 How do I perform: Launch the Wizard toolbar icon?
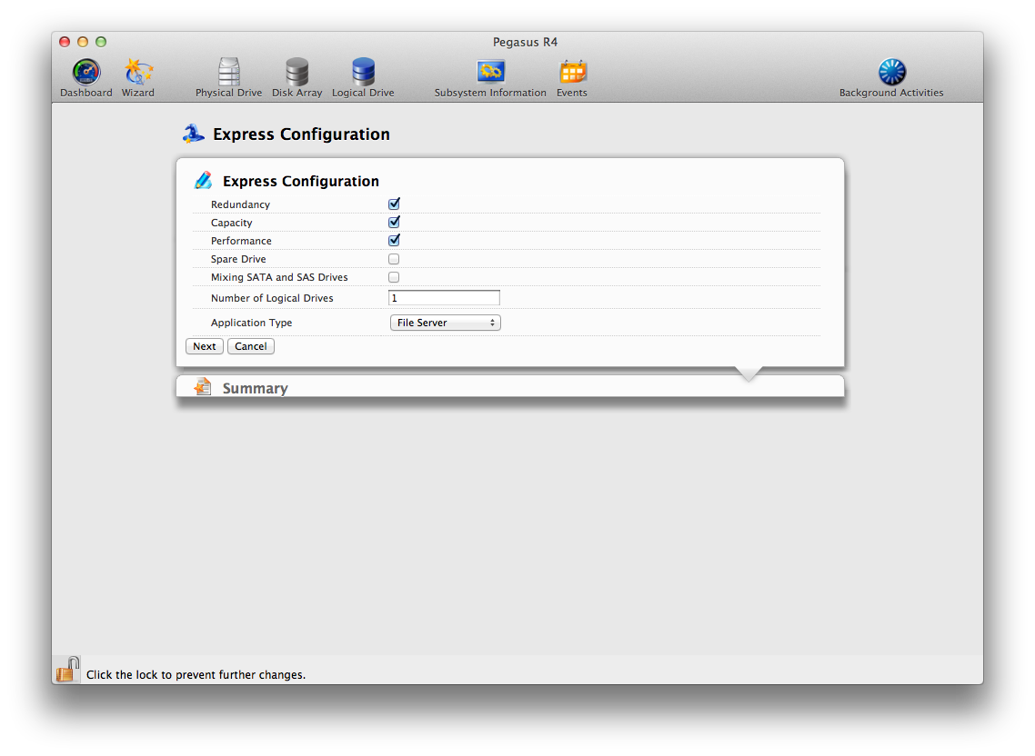pyautogui.click(x=138, y=73)
